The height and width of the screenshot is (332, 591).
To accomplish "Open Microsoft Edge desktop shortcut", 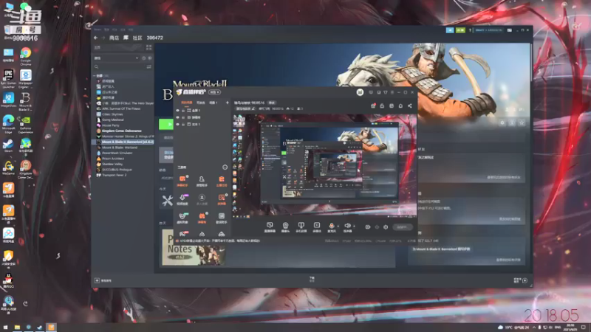I will click(x=8, y=123).
